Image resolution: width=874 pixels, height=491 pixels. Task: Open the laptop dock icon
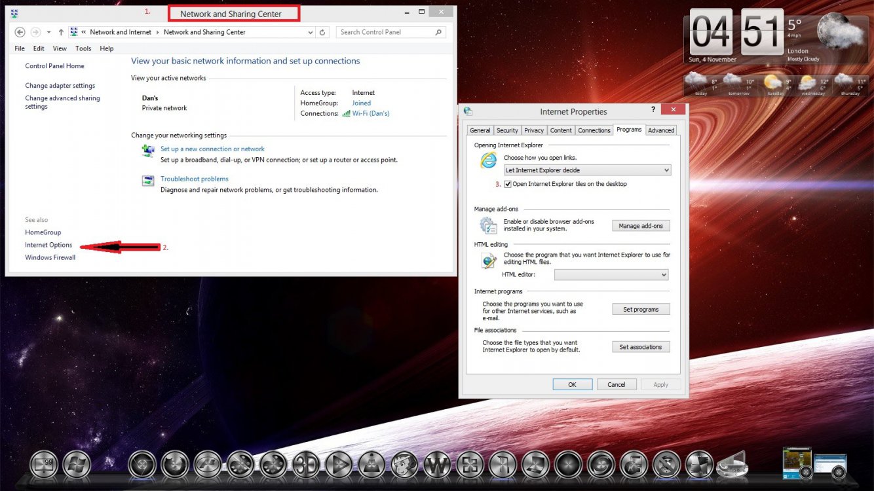(x=535, y=464)
